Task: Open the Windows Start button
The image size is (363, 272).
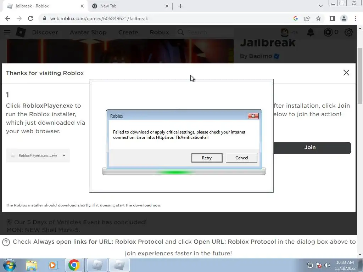Action: tap(10, 265)
